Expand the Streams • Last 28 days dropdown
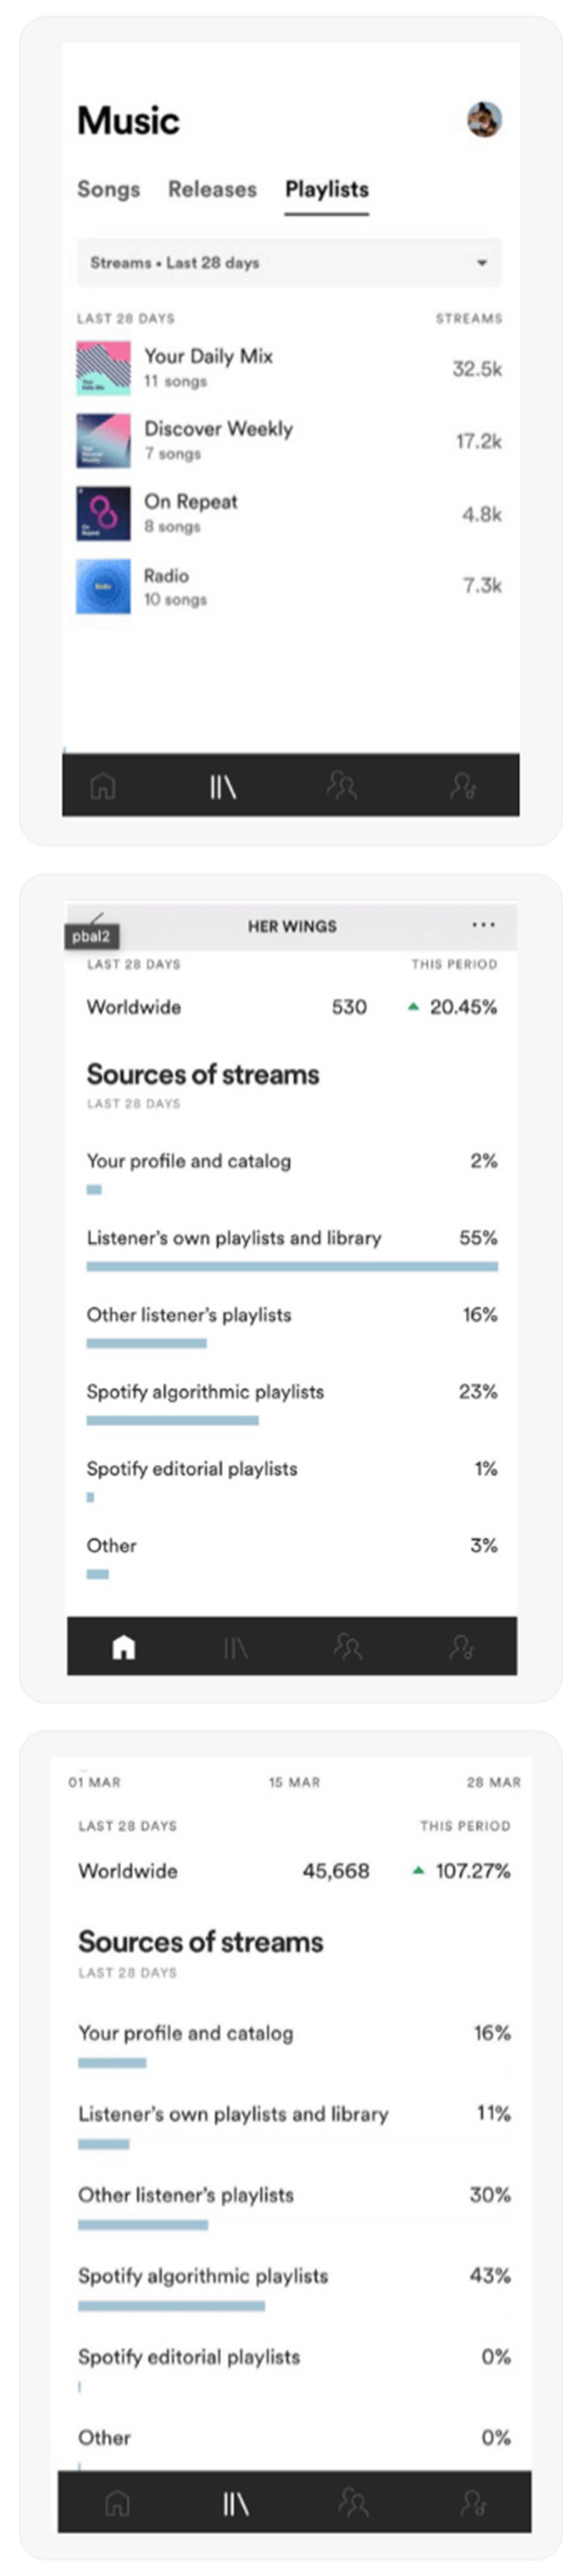The height and width of the screenshot is (2576, 582). 290,263
